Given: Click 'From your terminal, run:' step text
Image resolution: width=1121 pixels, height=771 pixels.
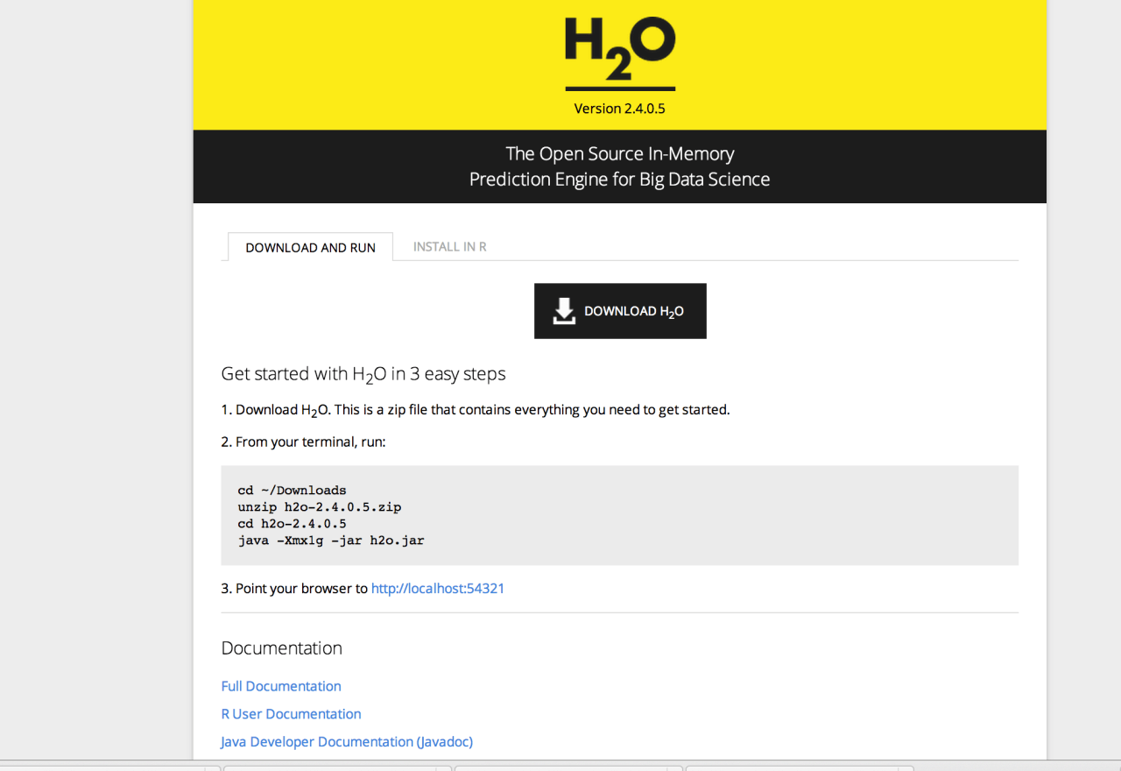Looking at the screenshot, I should point(310,442).
